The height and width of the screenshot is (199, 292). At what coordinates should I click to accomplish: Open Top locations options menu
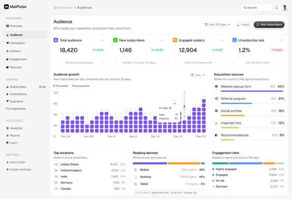tap(124, 153)
